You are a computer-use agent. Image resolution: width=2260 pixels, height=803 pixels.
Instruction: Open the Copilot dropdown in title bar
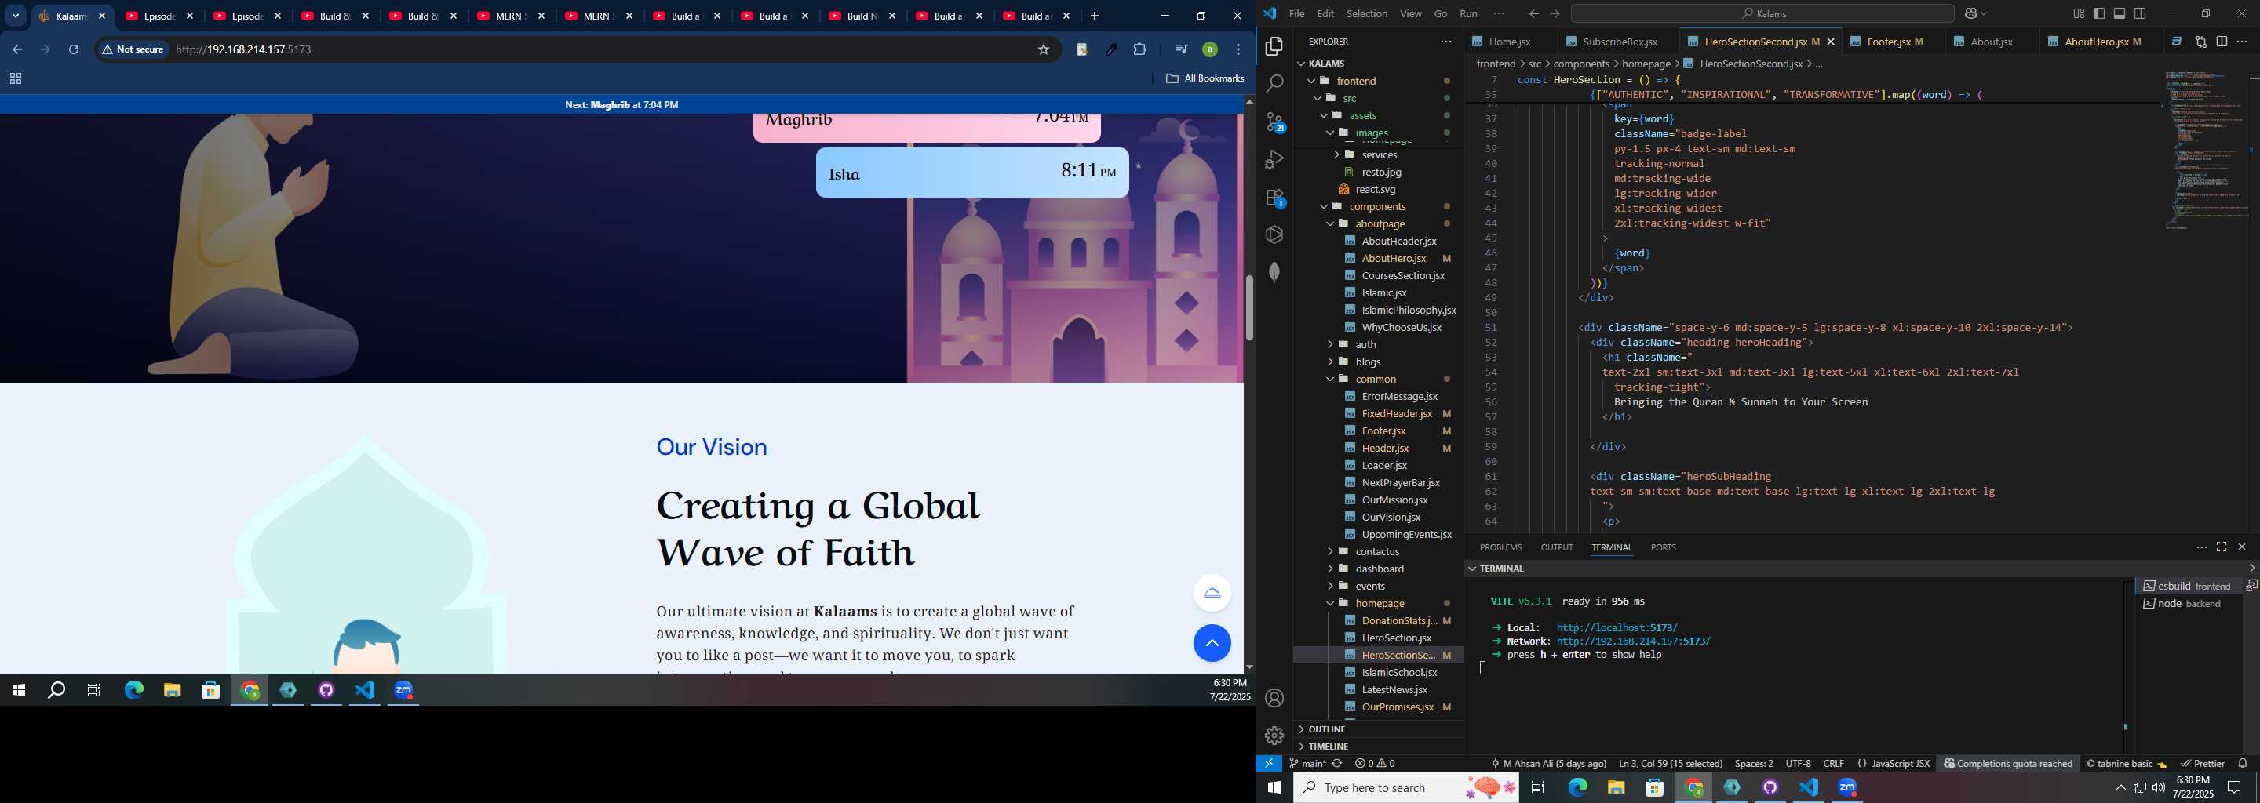tap(1976, 14)
